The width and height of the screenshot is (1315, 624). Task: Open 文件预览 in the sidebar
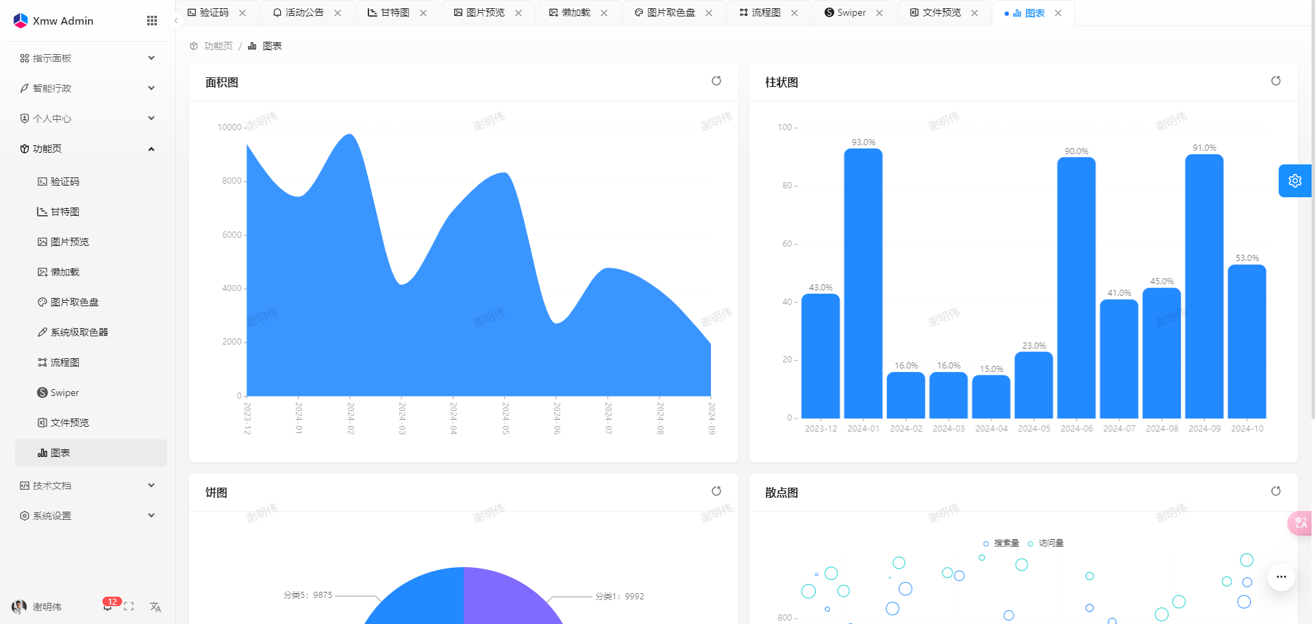(x=91, y=423)
